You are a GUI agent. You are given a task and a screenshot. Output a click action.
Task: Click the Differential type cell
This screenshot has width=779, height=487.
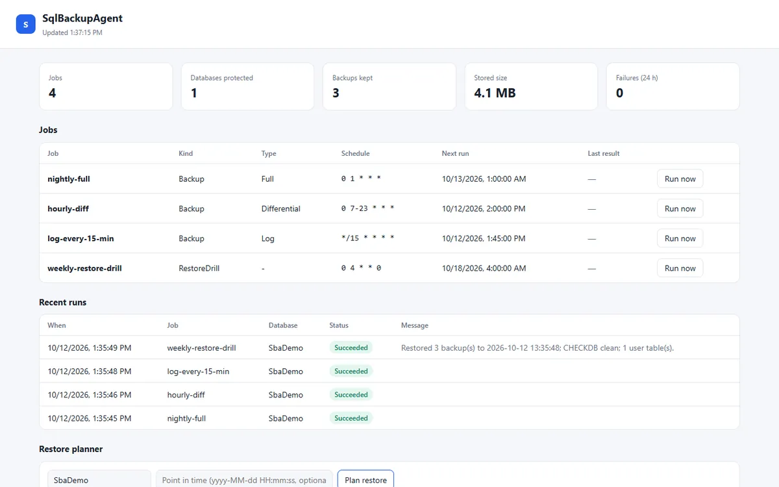(x=281, y=208)
